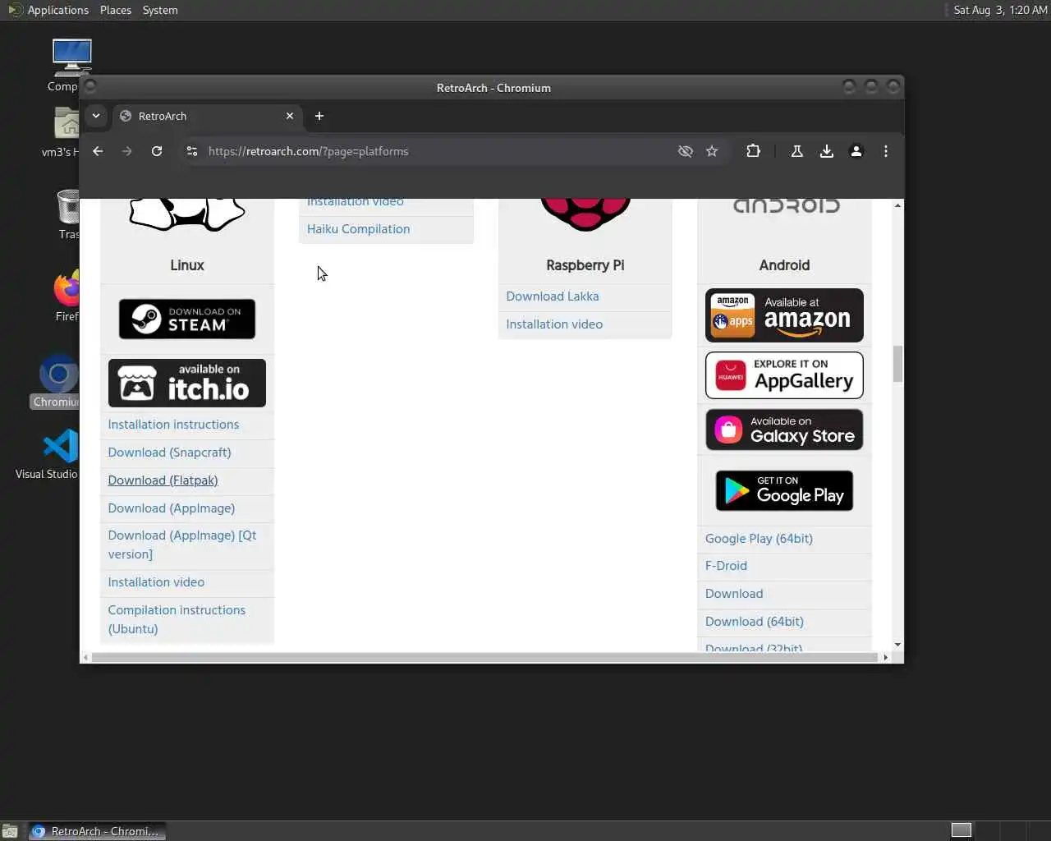Click the available on itch.io badge
The height and width of the screenshot is (841, 1051).
click(187, 383)
